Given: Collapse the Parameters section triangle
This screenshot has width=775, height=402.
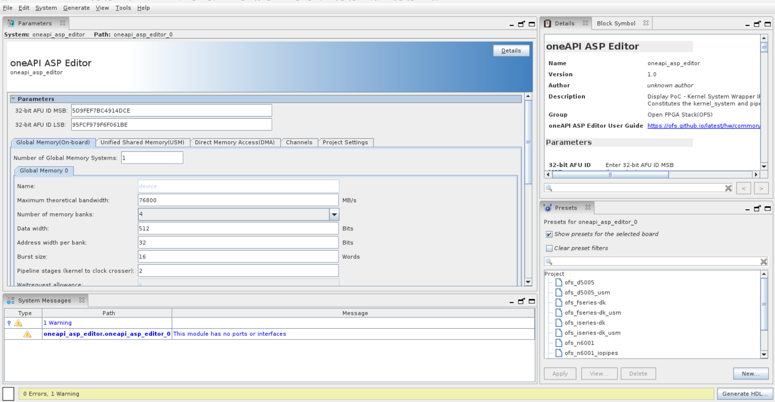Looking at the screenshot, I should pyautogui.click(x=13, y=99).
